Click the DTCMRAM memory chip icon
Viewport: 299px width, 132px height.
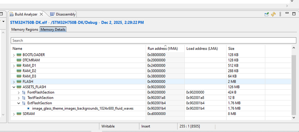point(19,60)
